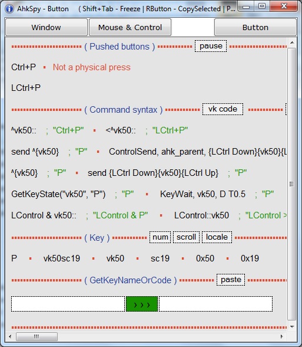Click the locale button
Viewport: 302px width, 347px height.
[x=217, y=237]
